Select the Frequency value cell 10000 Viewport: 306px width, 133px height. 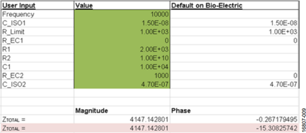tap(122, 14)
